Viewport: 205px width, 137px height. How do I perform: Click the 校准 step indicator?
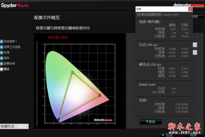pos(1,53)
